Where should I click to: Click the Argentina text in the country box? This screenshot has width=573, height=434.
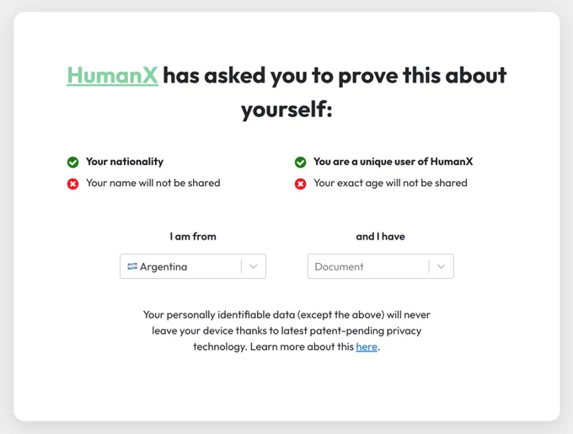click(163, 266)
